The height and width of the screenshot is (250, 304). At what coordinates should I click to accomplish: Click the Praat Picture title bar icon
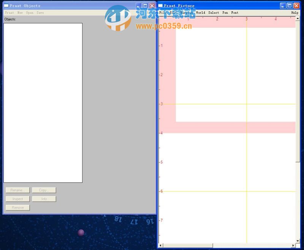[160, 6]
